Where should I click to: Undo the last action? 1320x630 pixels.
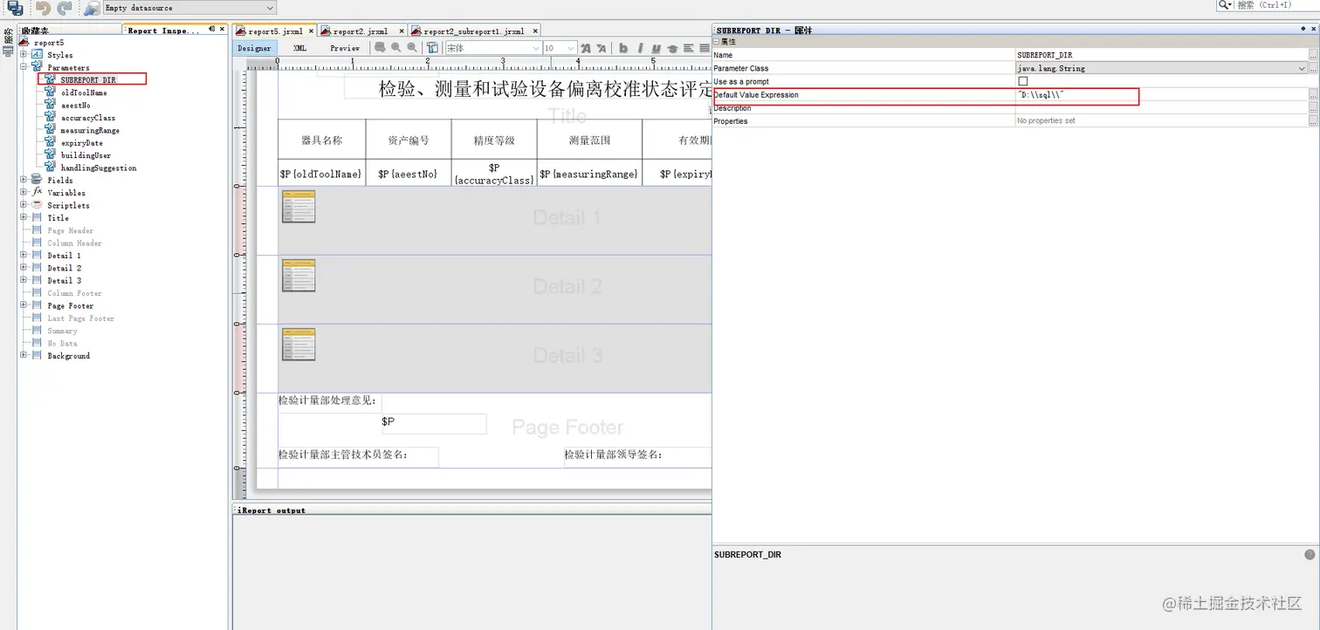click(42, 8)
